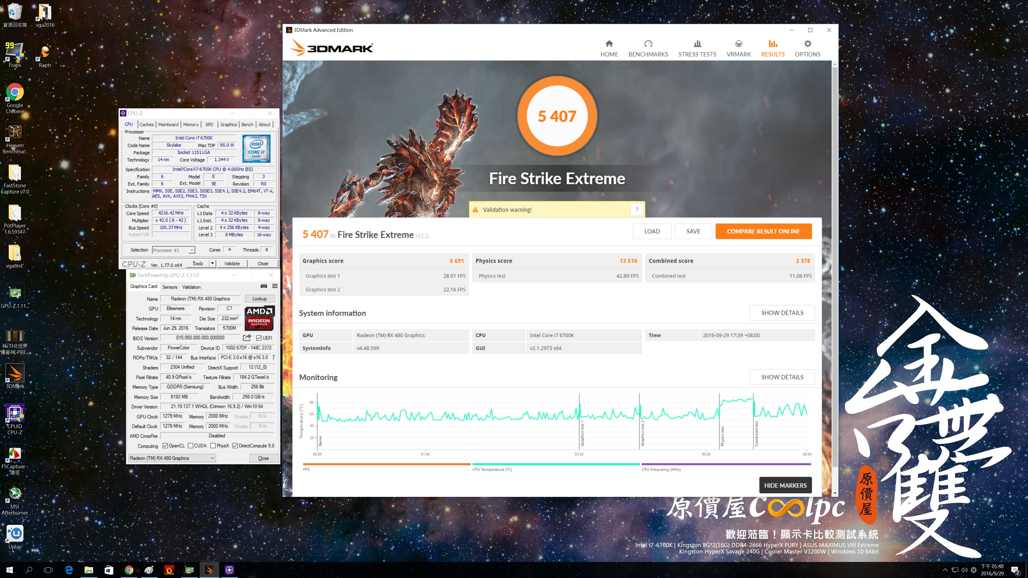
Task: Open the FastStone Capture desktop icon
Action: pos(15,179)
